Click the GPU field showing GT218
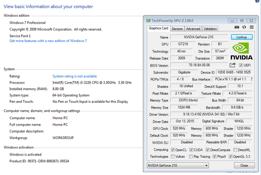This screenshot has height=175, width=261. coord(183,44)
